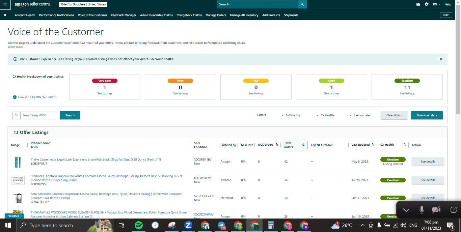The image size is (461, 232).
Task: See details for Starbucks White Chocolate listing
Action: [x=428, y=180]
